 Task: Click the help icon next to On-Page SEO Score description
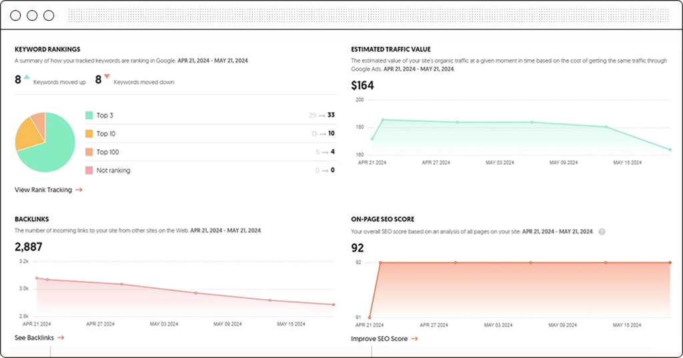click(x=602, y=232)
